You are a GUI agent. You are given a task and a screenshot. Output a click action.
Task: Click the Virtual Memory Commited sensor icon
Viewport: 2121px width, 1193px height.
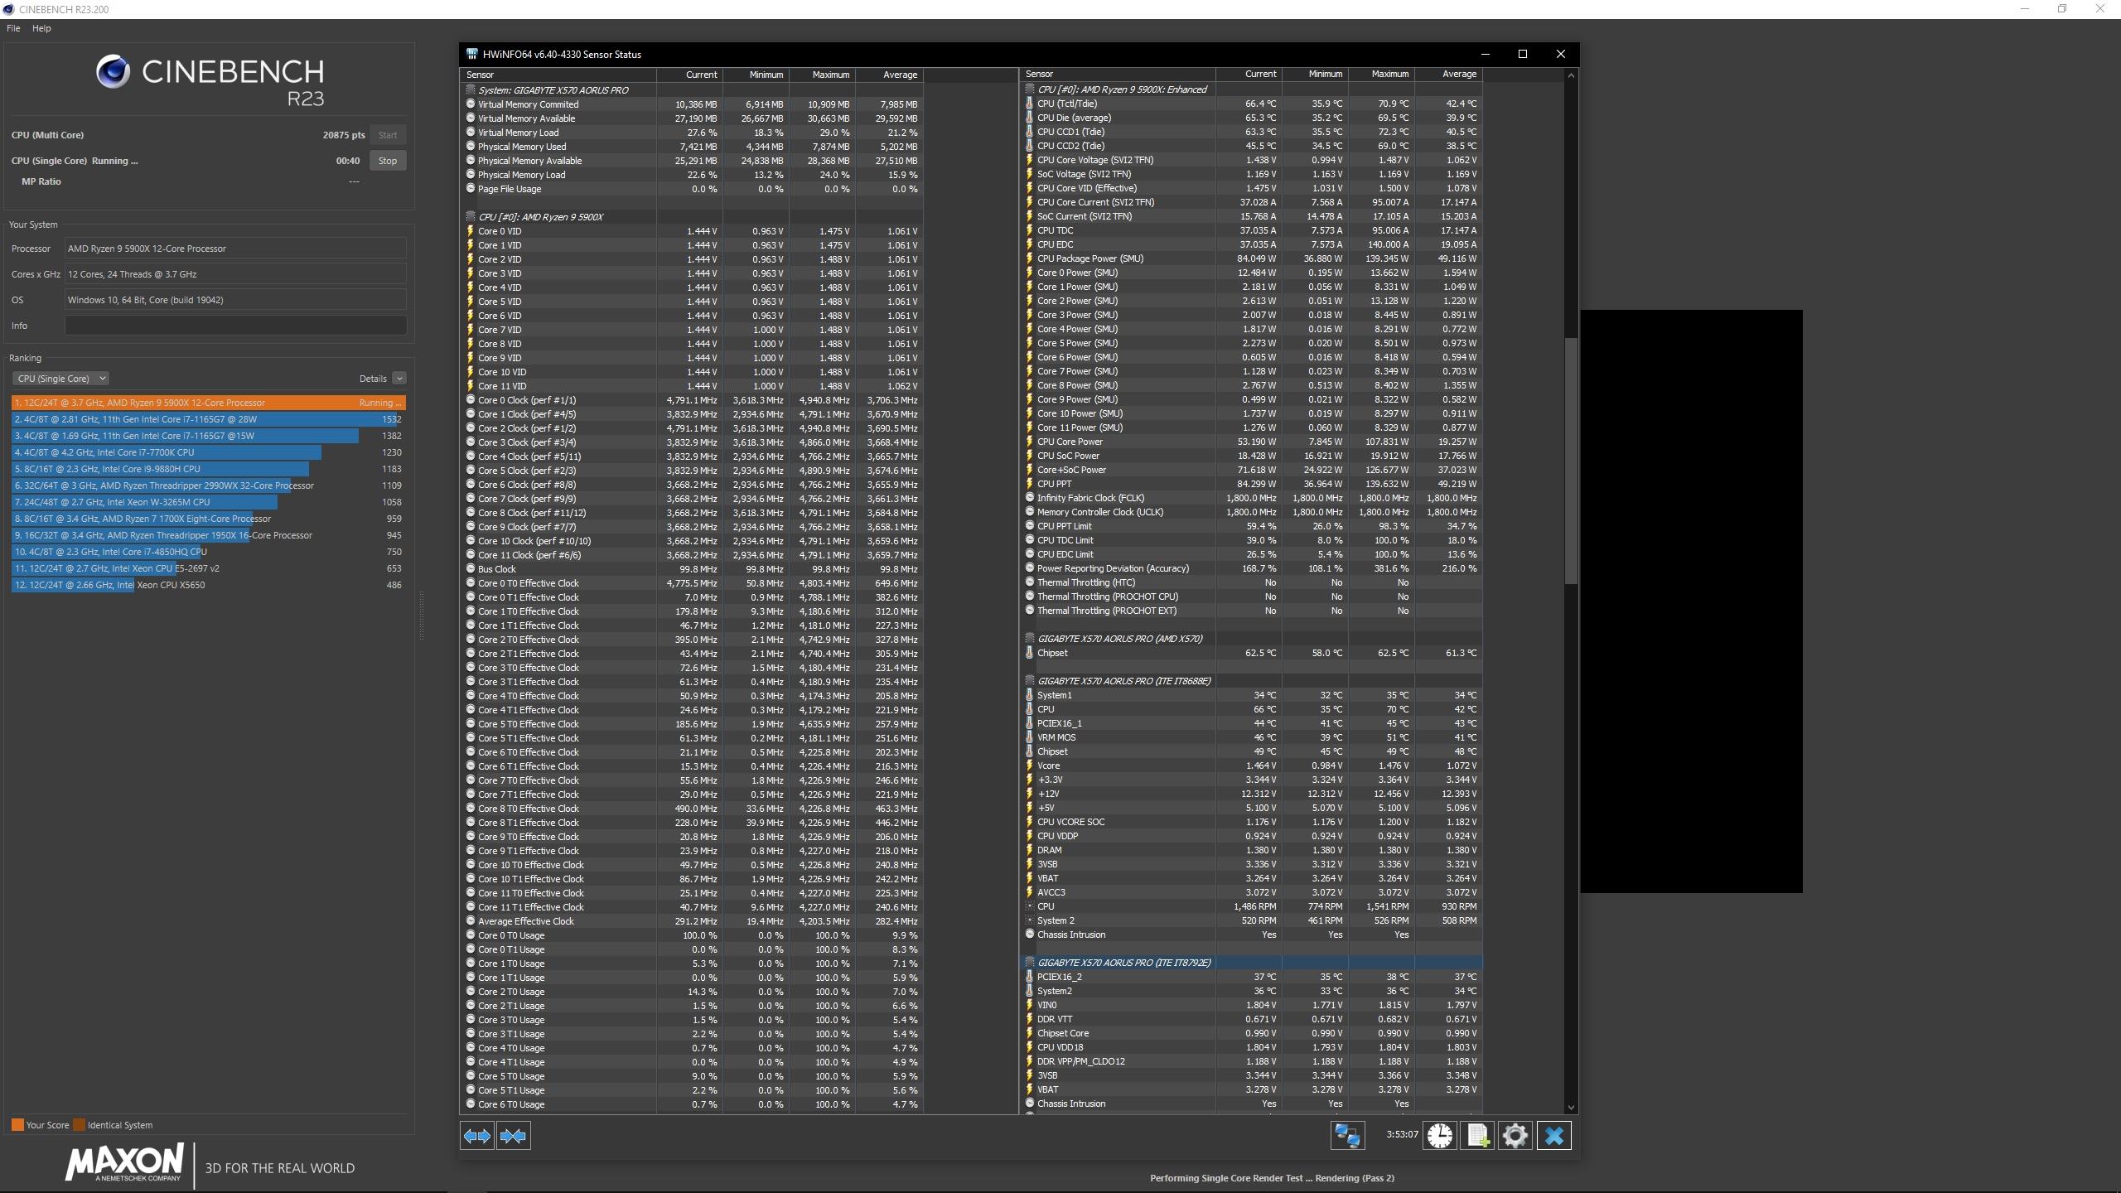(x=471, y=104)
